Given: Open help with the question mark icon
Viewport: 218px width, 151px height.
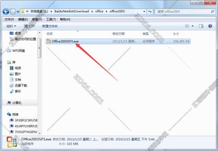Looking at the screenshot, I should (210, 26).
